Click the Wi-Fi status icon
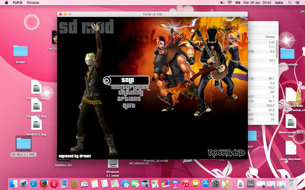 click(x=230, y=2)
